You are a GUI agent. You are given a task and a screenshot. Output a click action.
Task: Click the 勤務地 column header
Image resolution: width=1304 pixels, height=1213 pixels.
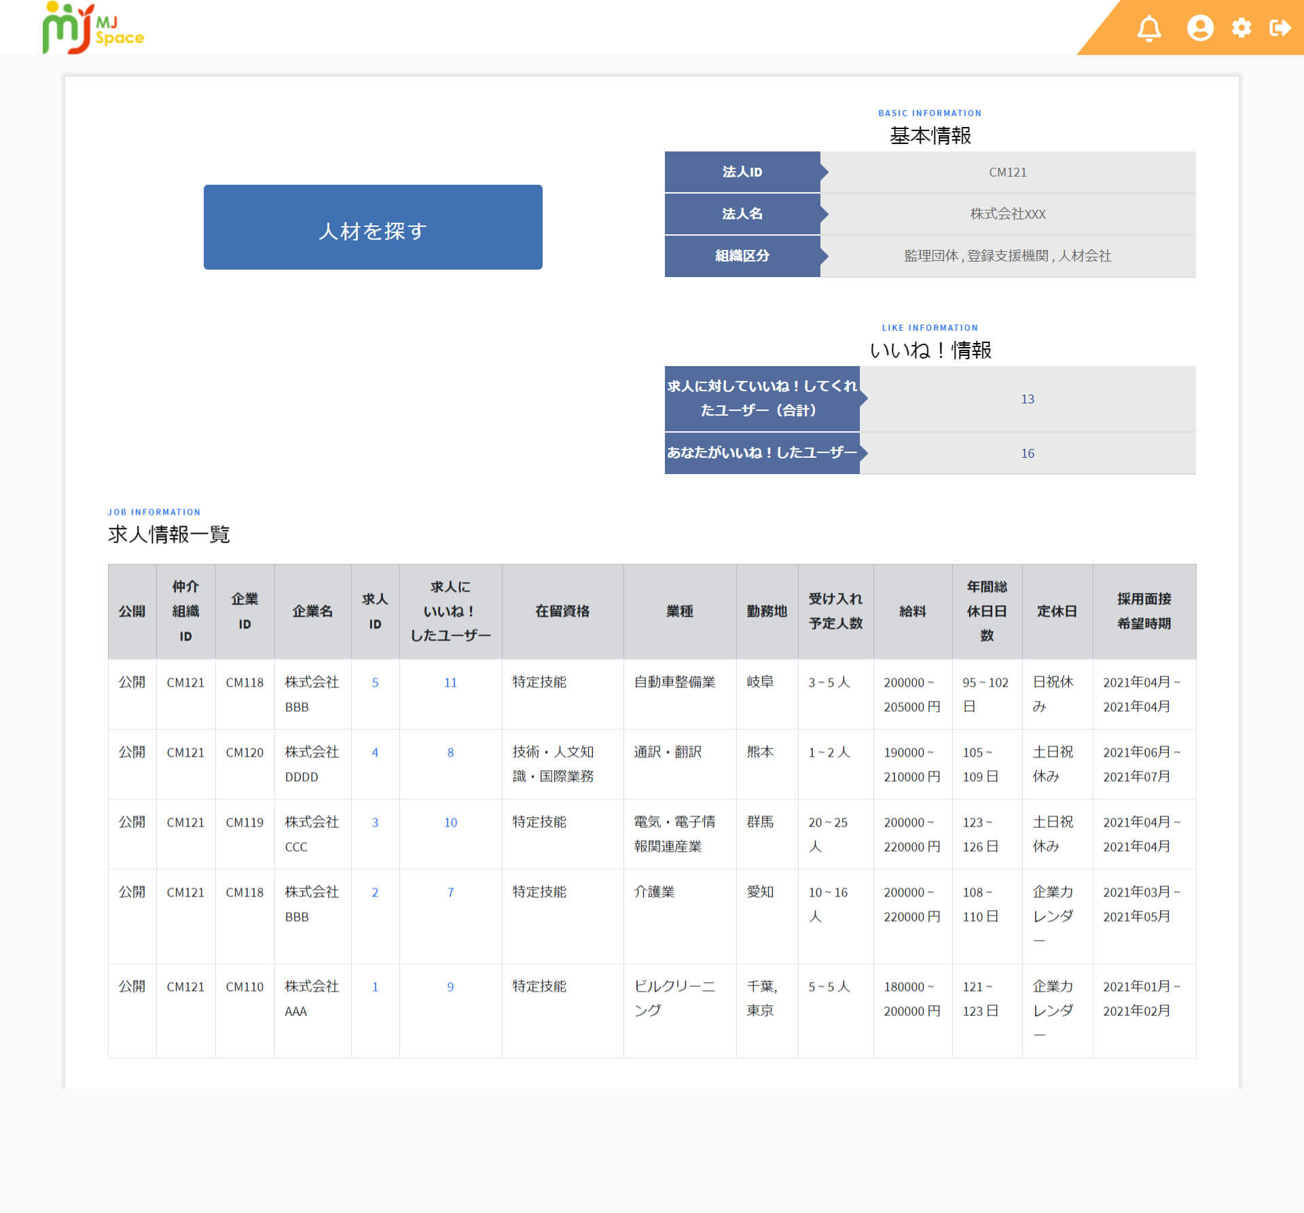[x=767, y=611]
